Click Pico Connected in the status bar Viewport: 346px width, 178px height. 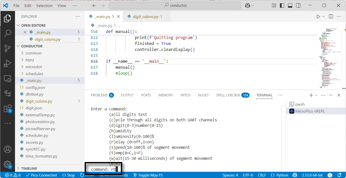pyautogui.click(x=41, y=175)
